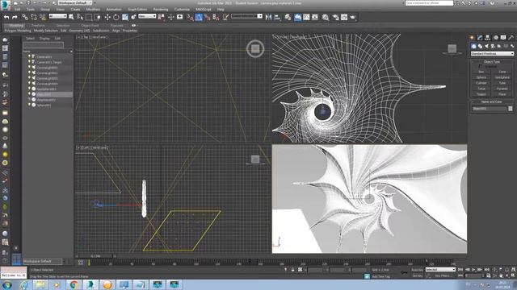Viewport: 517px width, 290px height.
Task: Click the Mirror tool icon
Action: point(268,17)
